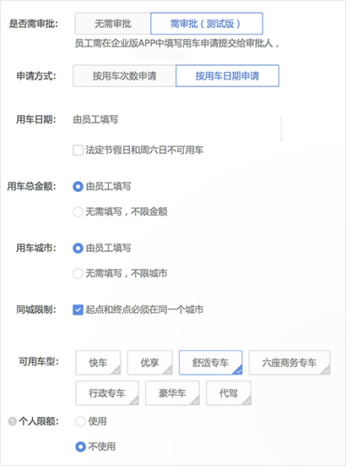Screen dimensions: 346x466
Task: Select 使用 for 个人限额
Action: coord(81,421)
